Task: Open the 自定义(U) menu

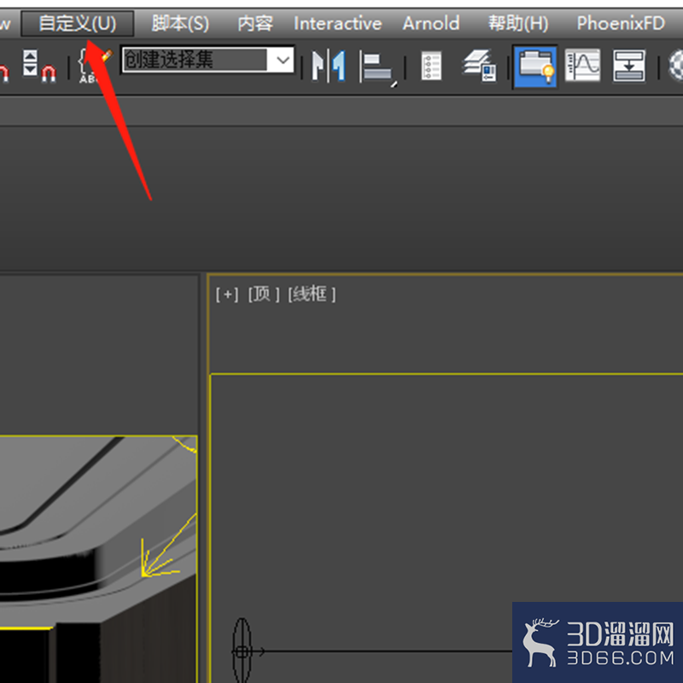Action: coord(78,24)
